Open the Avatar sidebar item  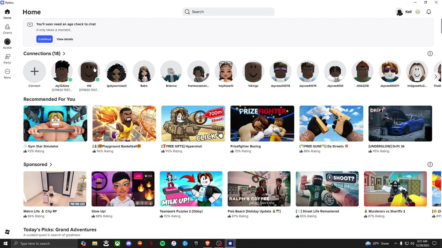(x=7, y=44)
